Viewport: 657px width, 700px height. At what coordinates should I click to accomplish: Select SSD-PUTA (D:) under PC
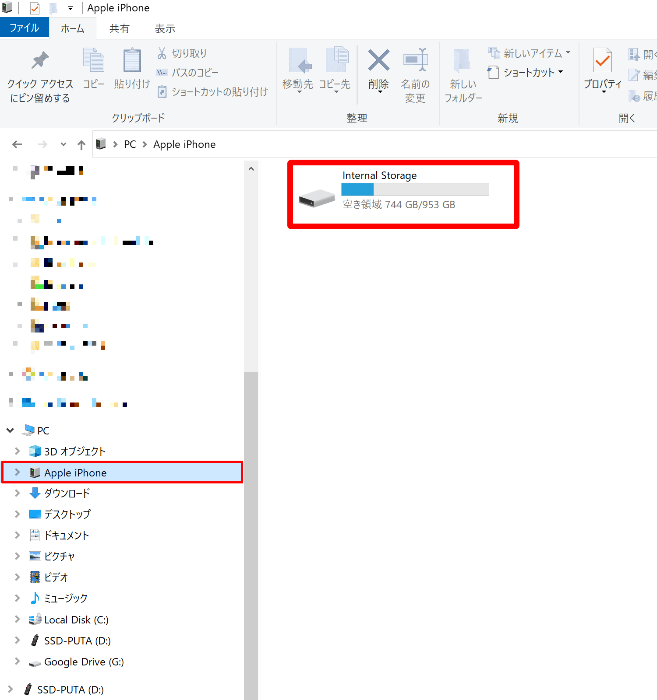(78, 641)
